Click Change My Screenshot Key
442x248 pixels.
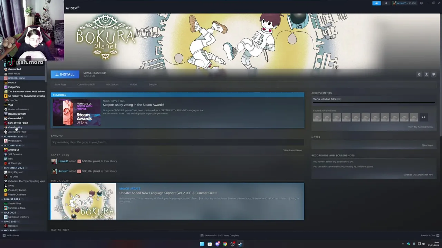point(418,175)
